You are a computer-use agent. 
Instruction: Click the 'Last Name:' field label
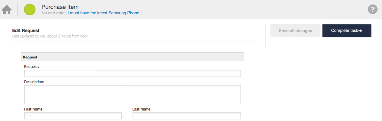click(x=142, y=109)
